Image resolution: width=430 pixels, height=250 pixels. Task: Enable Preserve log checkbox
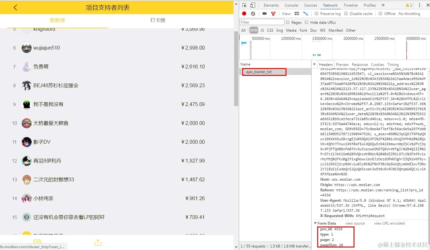pyautogui.click(x=317, y=13)
